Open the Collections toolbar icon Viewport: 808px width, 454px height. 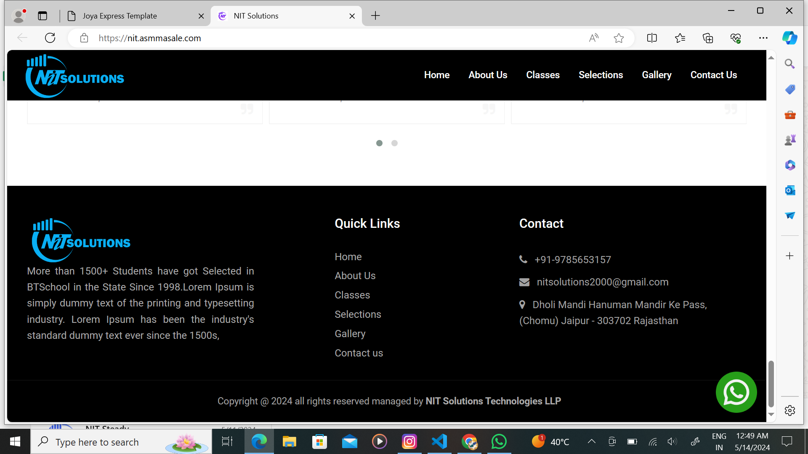(708, 38)
